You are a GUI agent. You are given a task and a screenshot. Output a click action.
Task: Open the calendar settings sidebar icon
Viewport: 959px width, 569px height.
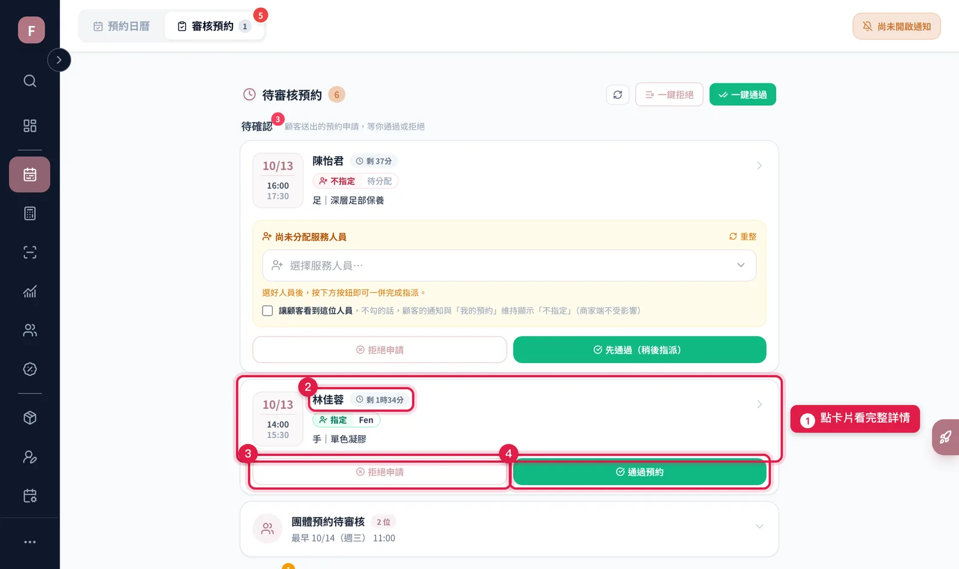[30, 496]
